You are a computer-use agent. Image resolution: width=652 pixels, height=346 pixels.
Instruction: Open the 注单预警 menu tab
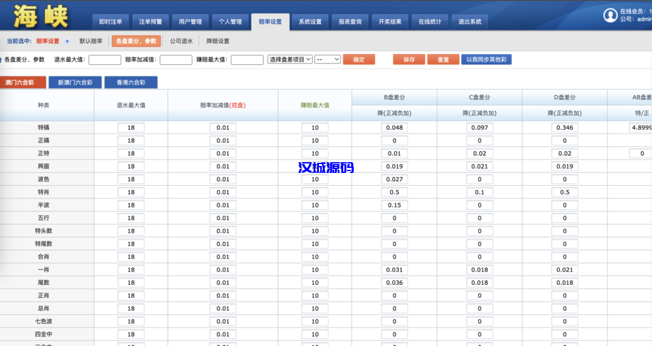(x=150, y=22)
